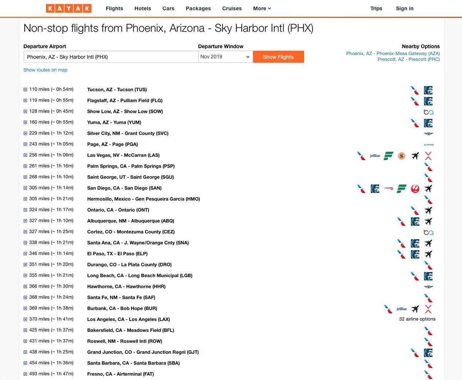The height and width of the screenshot is (380, 462).
Task: Click '128 miles (~ 0h 45m)' distance text
Action: point(51,111)
